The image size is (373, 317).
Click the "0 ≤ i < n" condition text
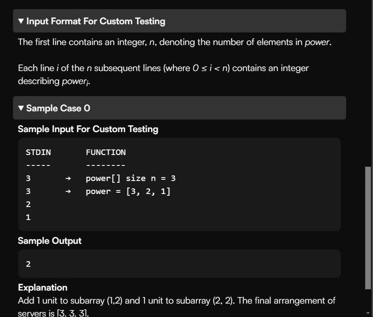pos(210,68)
